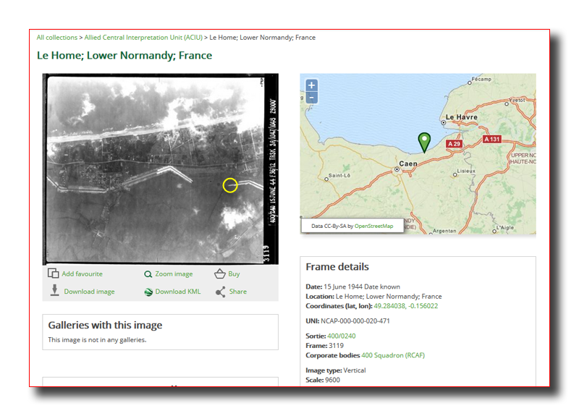Click the Zoom image link text
This screenshot has width=579, height=416.
(174, 274)
